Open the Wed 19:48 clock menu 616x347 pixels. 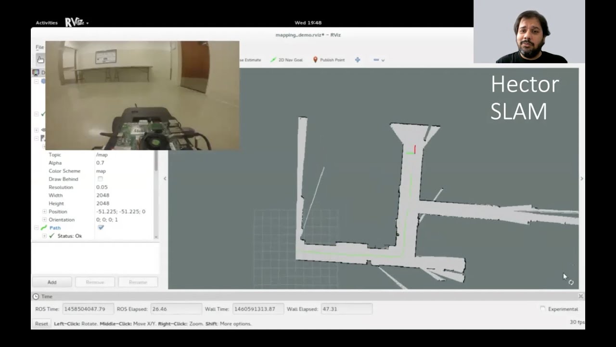point(308,23)
